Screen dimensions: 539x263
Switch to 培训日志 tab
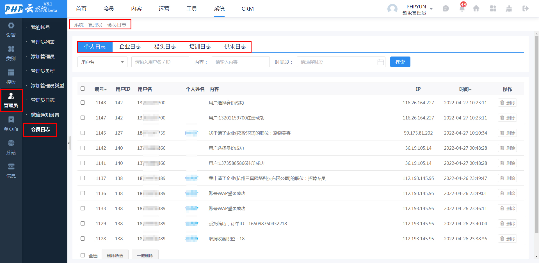(x=200, y=46)
